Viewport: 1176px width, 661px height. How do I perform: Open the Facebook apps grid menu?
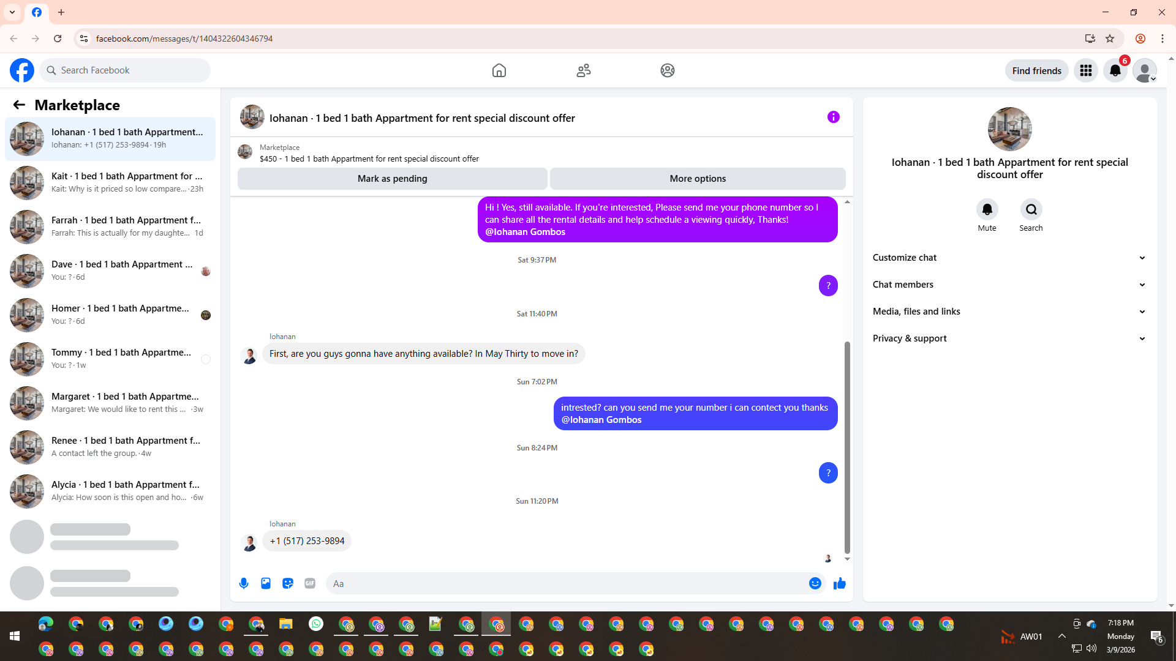coord(1085,70)
